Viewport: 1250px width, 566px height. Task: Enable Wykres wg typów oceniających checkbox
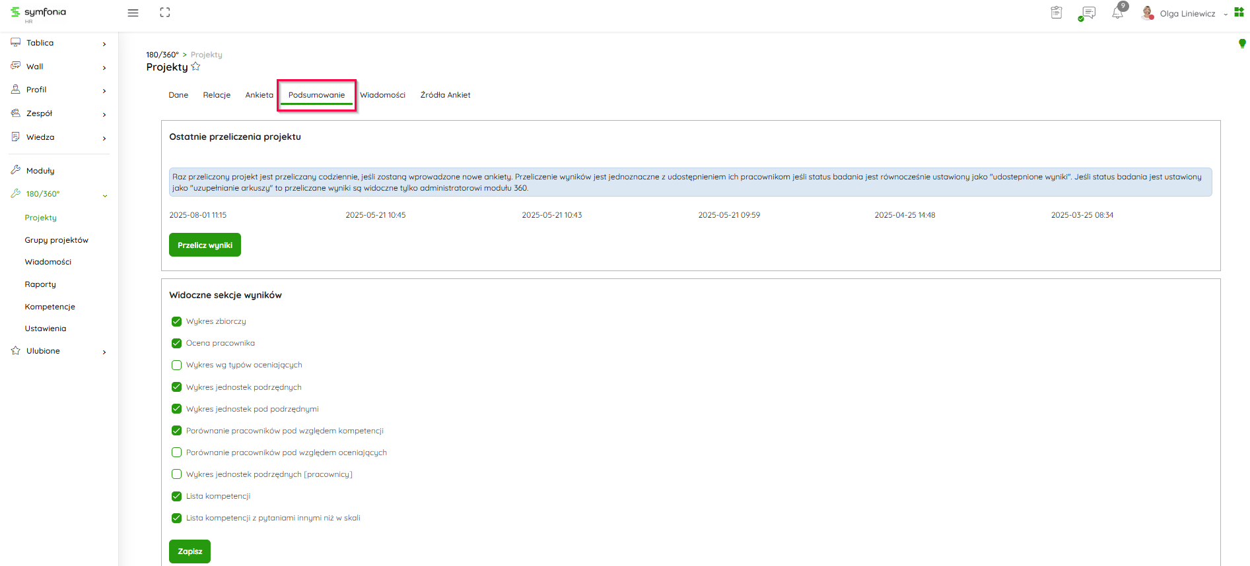click(176, 365)
